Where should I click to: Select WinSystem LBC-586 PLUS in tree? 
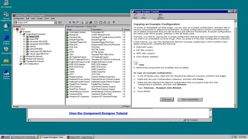click(x=40, y=51)
